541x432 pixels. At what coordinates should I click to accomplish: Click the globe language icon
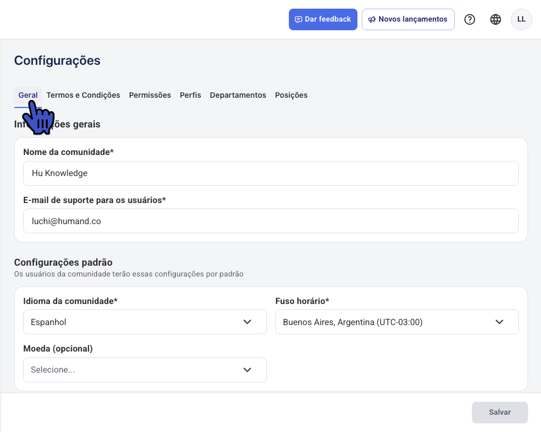[x=496, y=19]
